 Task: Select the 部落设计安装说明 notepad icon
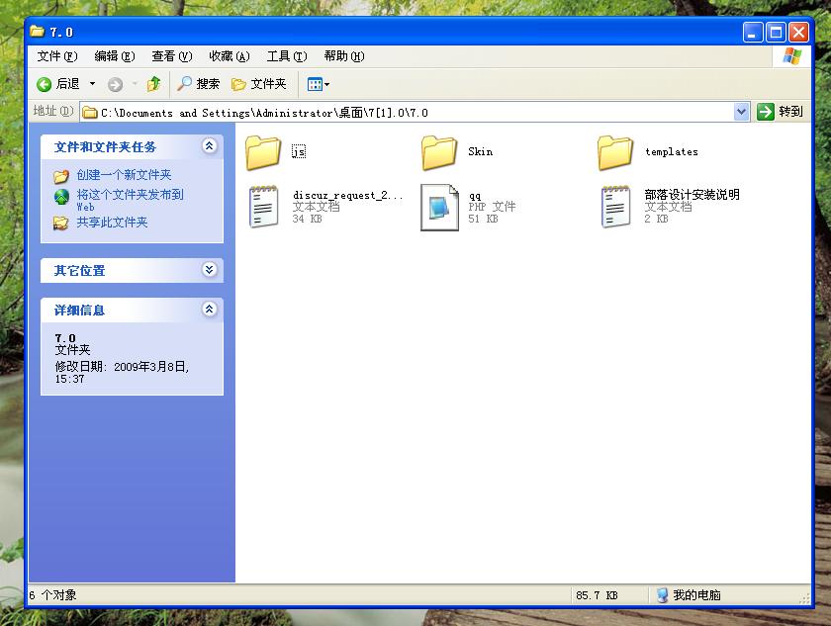(x=615, y=207)
